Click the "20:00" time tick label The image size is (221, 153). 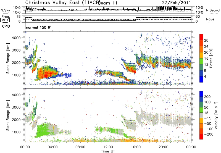point(164,147)
